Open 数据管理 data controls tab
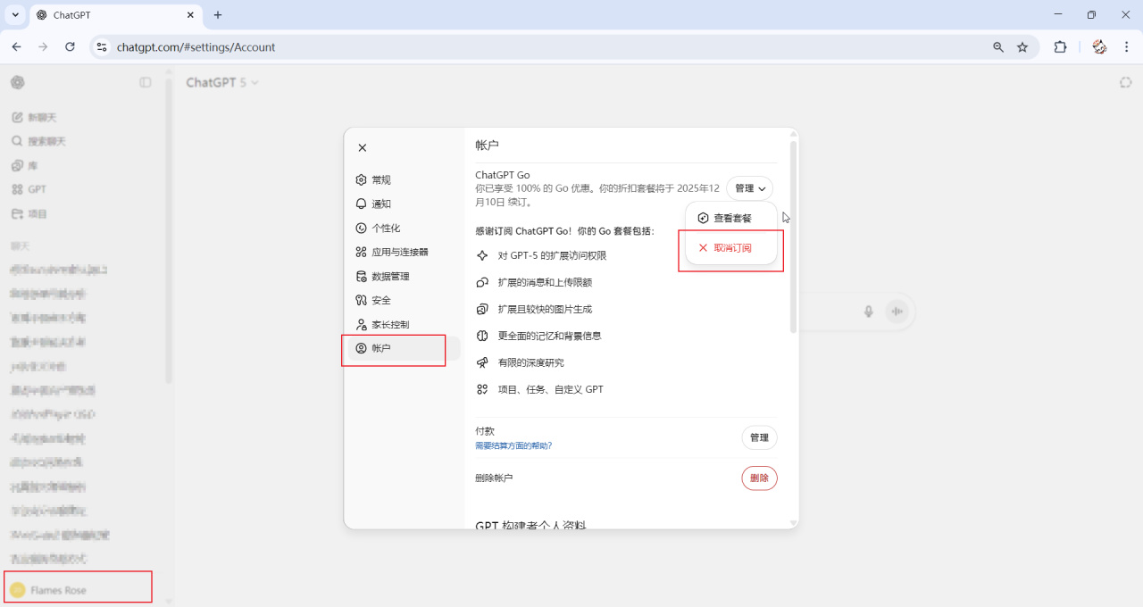Viewport: 1143px width, 607px height. 404,276
